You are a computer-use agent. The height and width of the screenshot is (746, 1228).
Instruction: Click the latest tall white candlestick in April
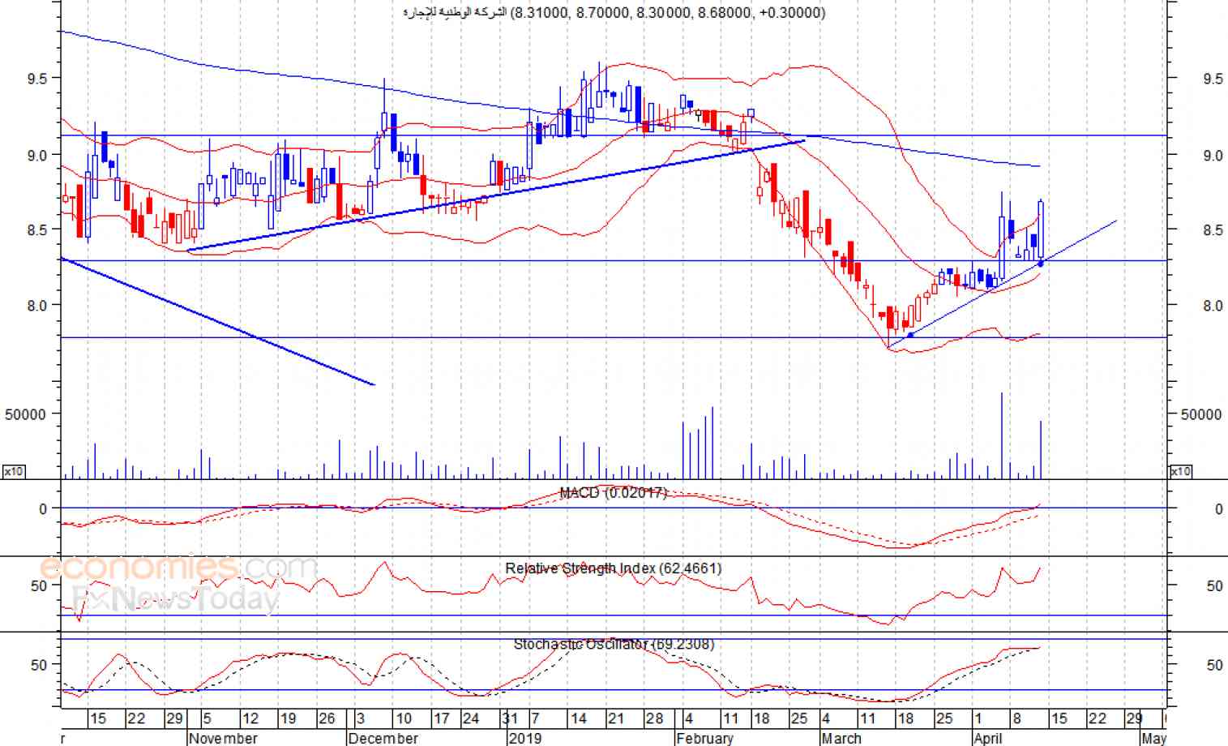[1041, 230]
